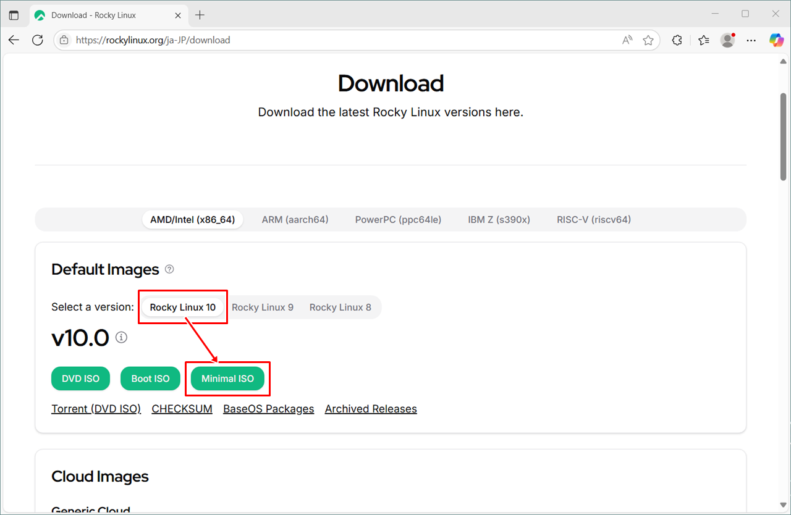Image resolution: width=791 pixels, height=515 pixels.
Task: Add page to favorites star icon
Action: [648, 40]
